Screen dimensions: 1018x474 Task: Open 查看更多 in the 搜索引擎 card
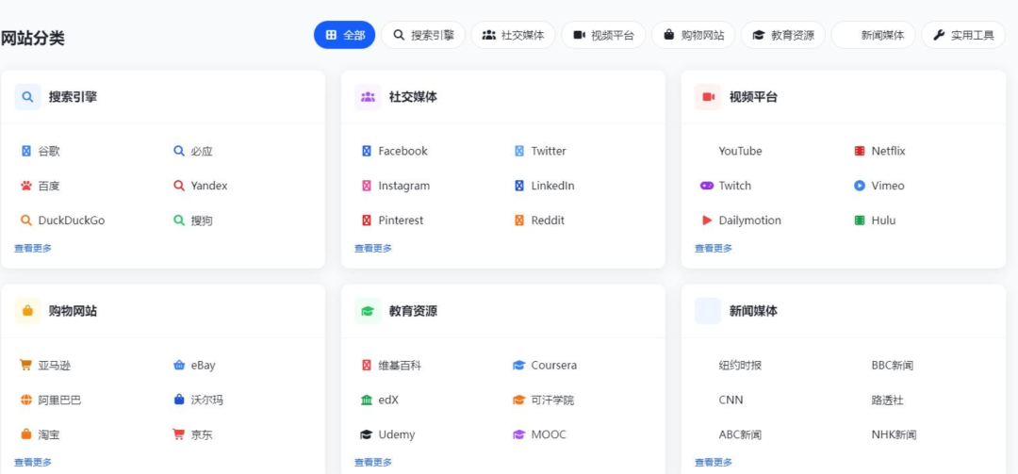point(33,248)
